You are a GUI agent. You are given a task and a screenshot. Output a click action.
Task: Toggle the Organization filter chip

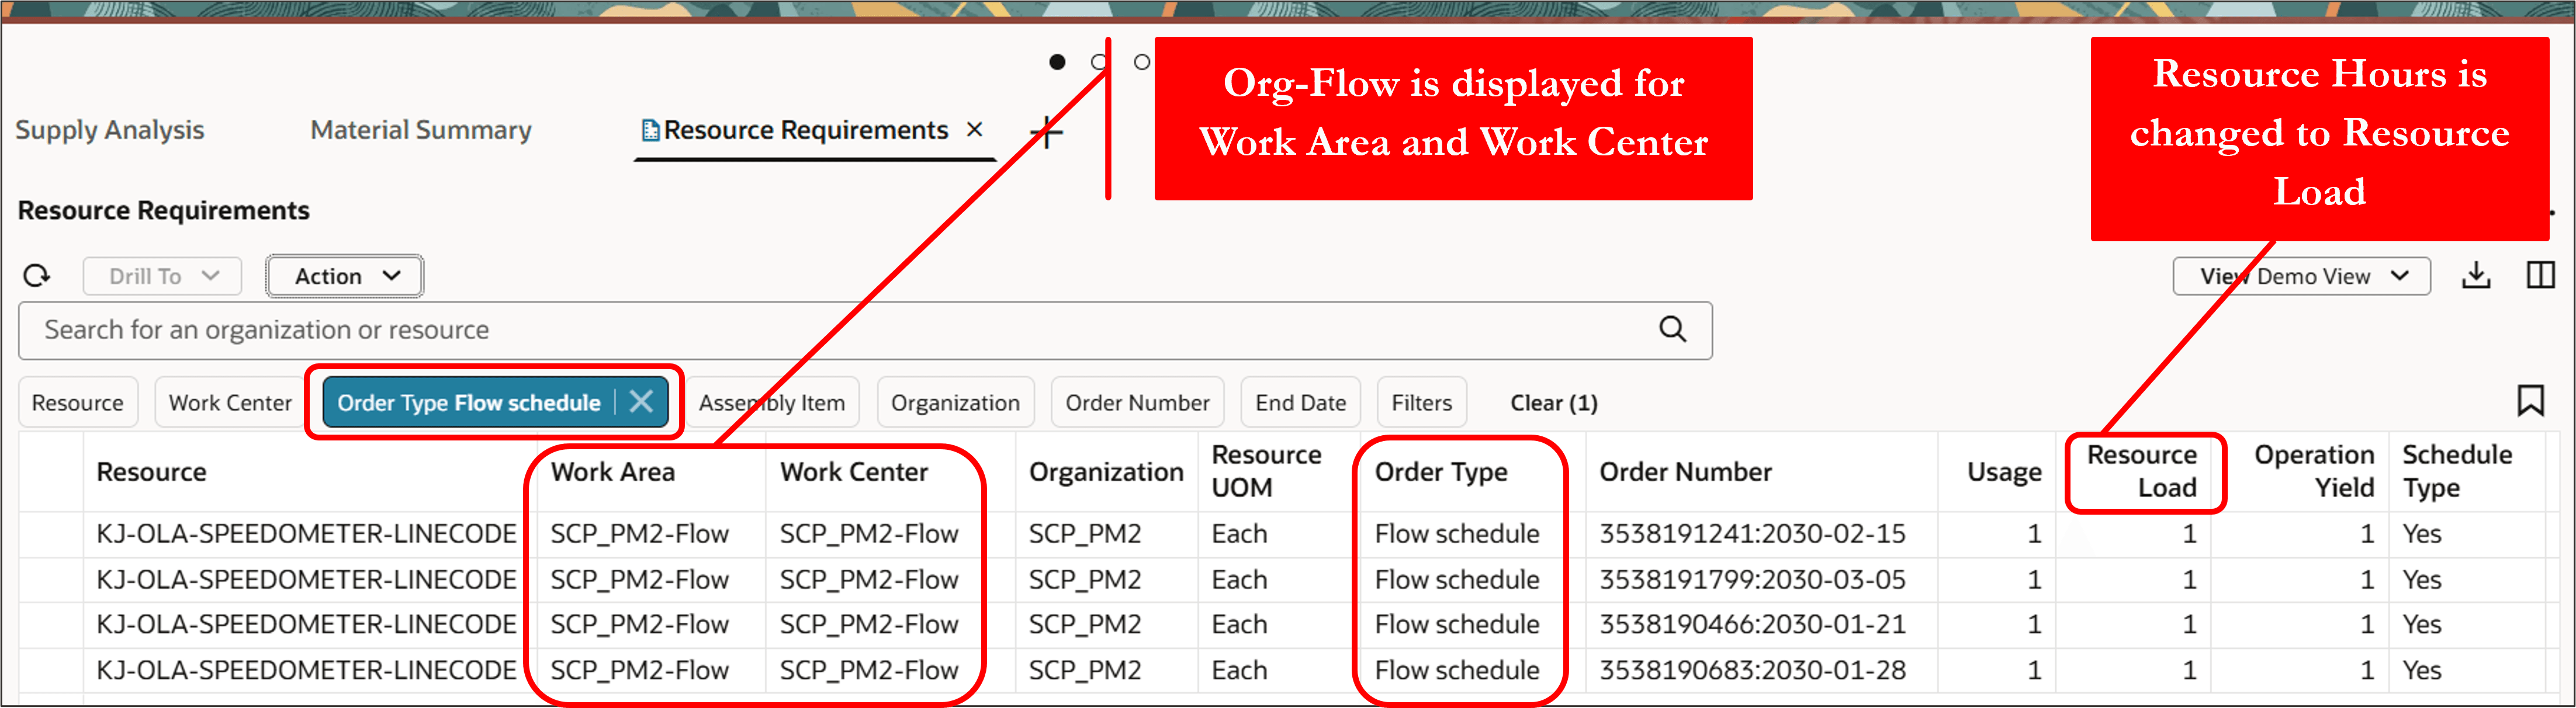tap(955, 402)
